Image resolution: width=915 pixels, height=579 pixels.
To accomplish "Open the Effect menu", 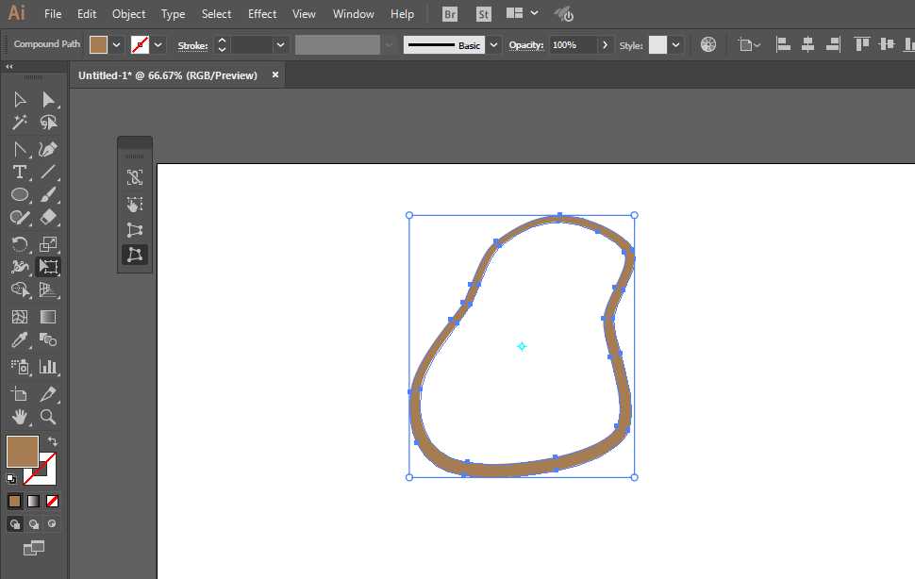I will [262, 14].
